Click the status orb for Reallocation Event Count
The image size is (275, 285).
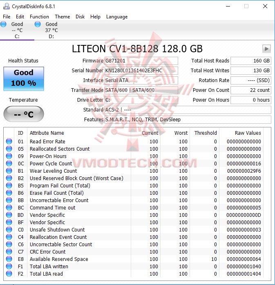click(9, 237)
